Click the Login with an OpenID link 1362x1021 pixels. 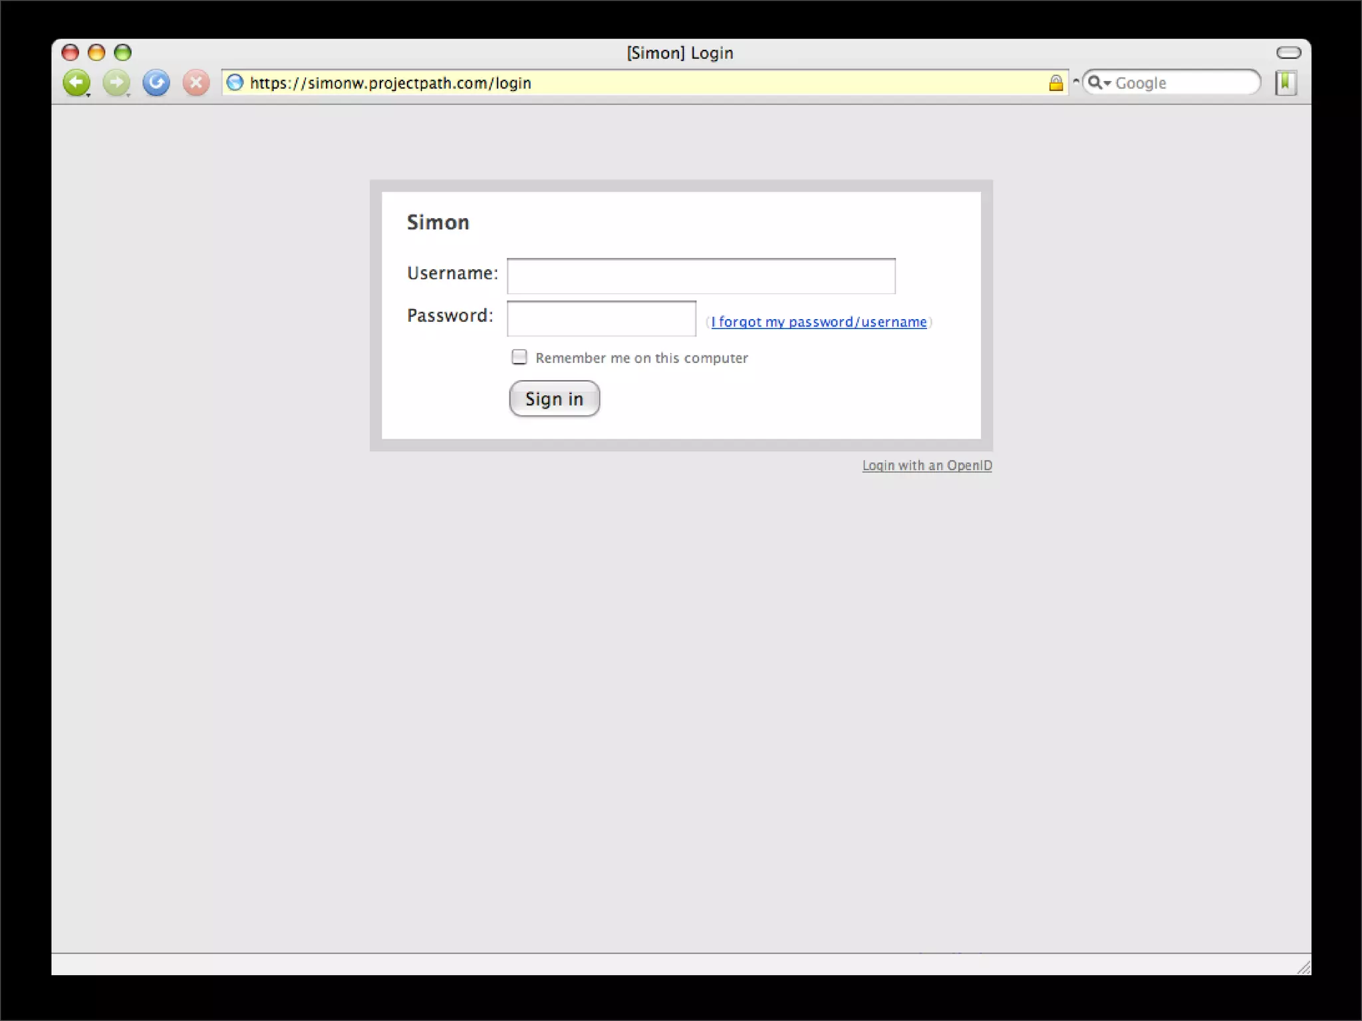pyautogui.click(x=926, y=465)
